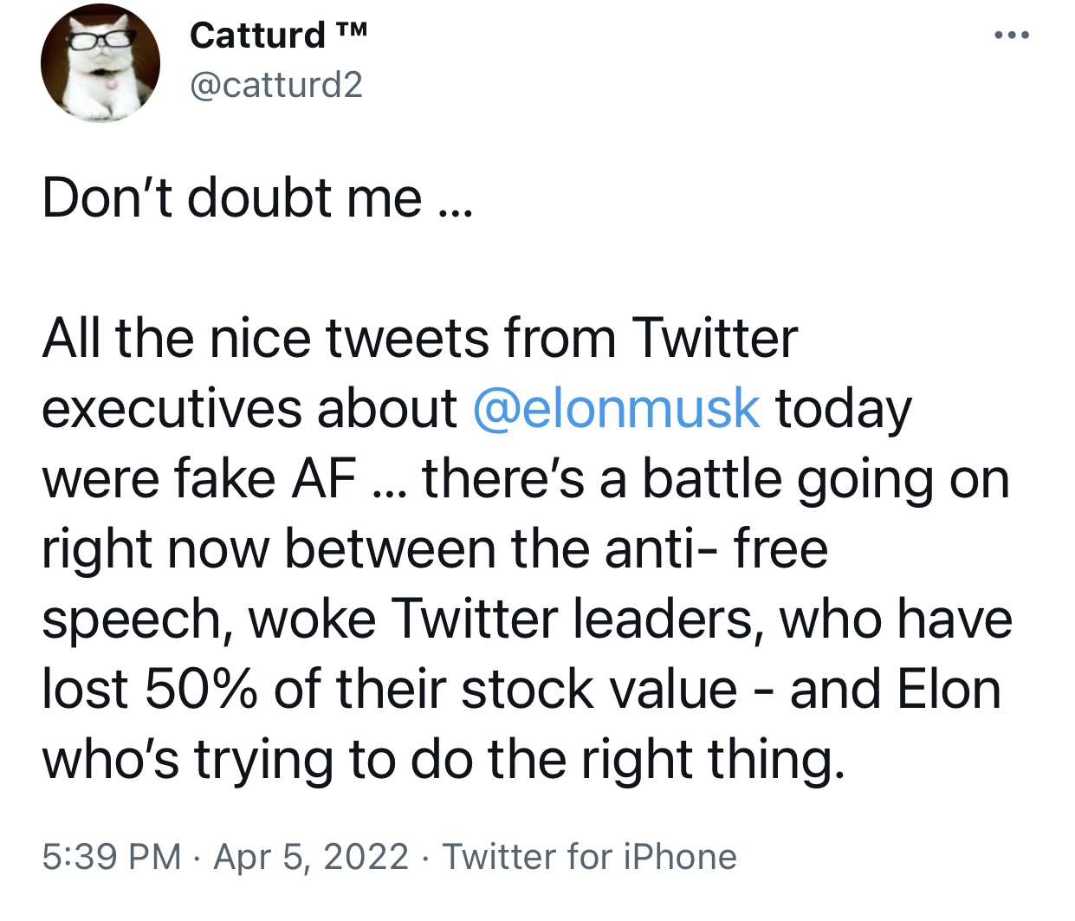Open the Twitter for iPhone source label

(590, 856)
